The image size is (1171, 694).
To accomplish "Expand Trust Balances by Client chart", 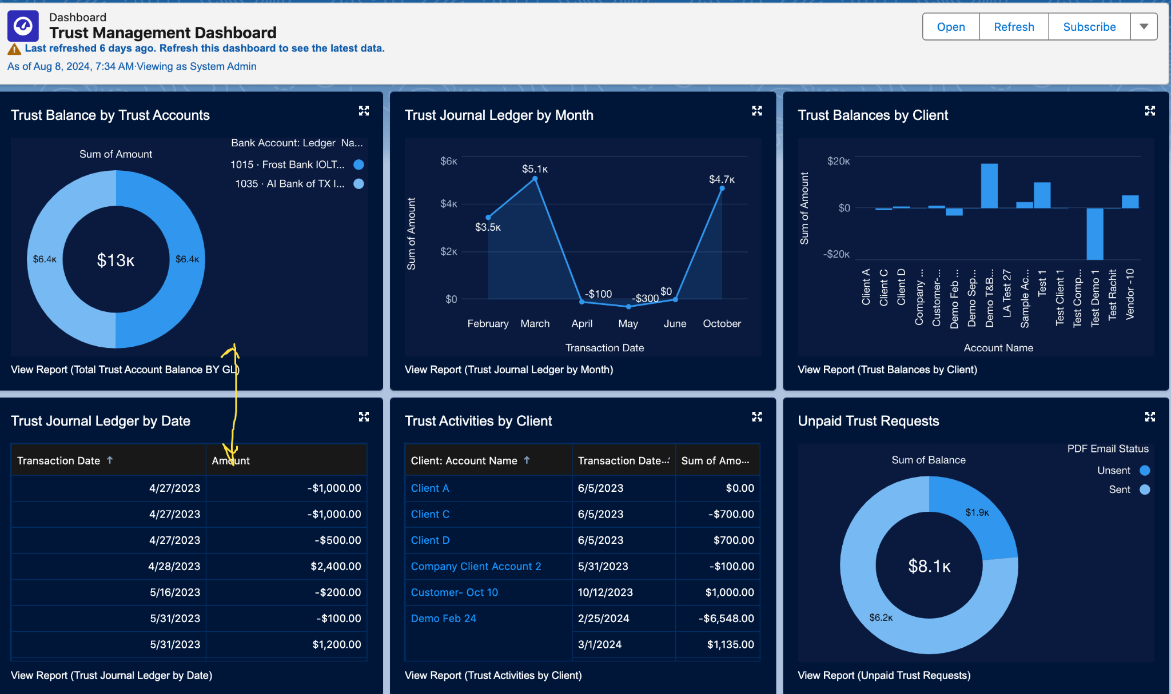I will [x=1150, y=111].
